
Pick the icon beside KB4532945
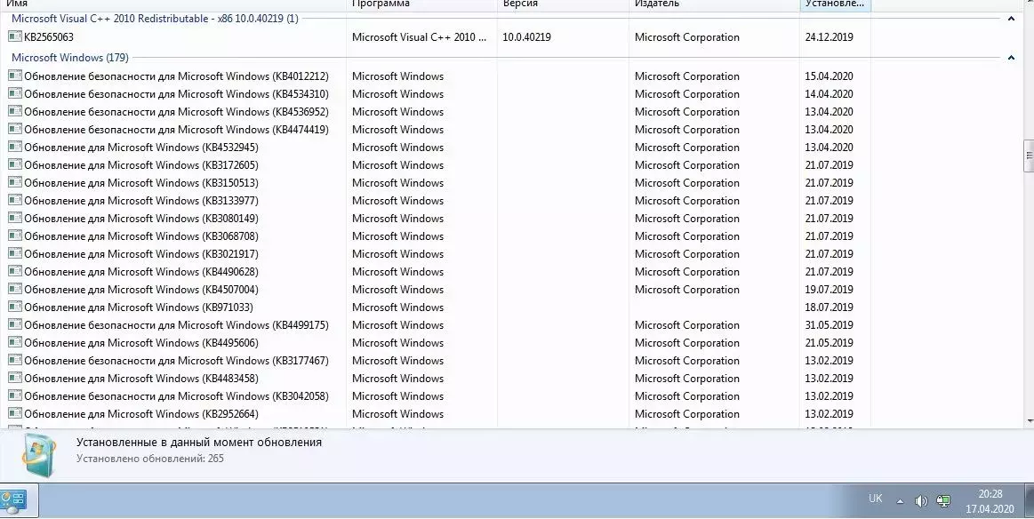tap(14, 147)
